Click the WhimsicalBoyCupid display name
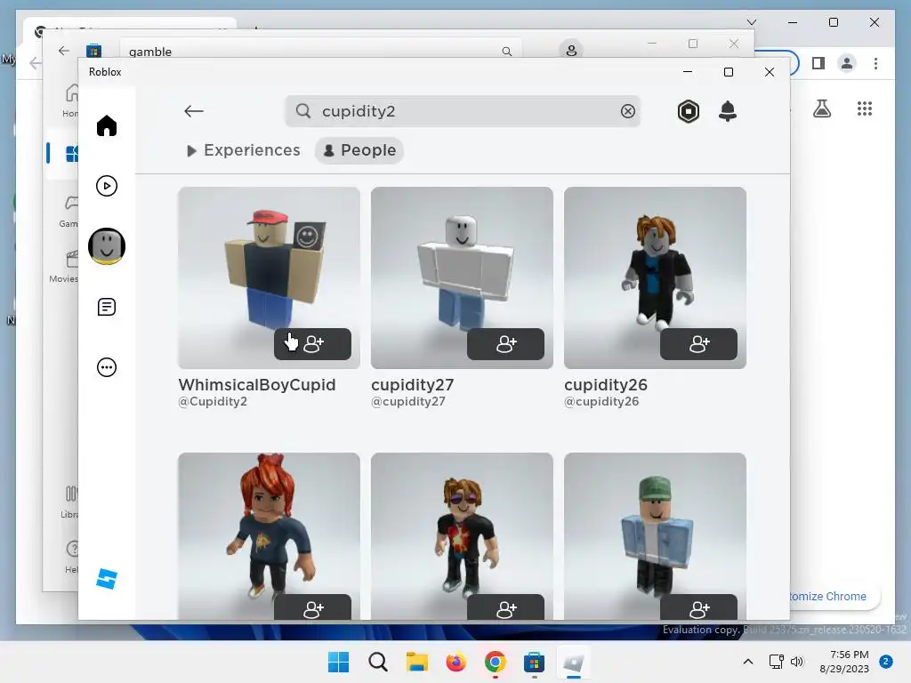911x683 pixels. 257,384
